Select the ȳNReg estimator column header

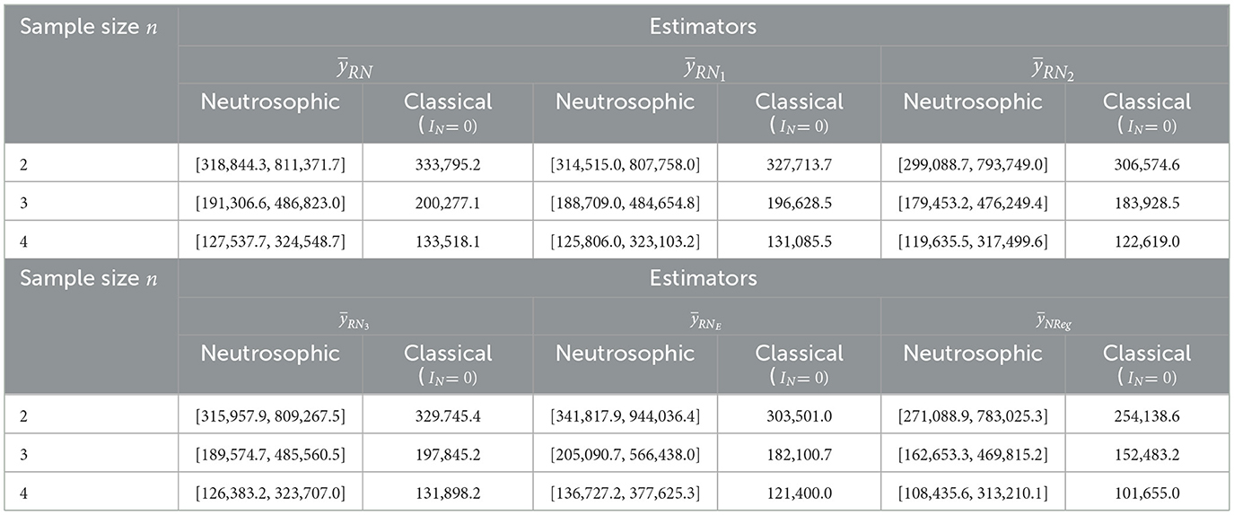pyautogui.click(x=1055, y=319)
